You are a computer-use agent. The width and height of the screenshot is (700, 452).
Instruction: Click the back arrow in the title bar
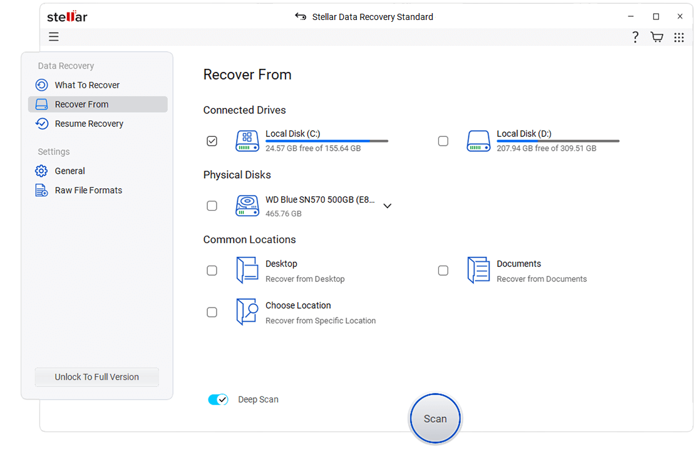pyautogui.click(x=300, y=17)
